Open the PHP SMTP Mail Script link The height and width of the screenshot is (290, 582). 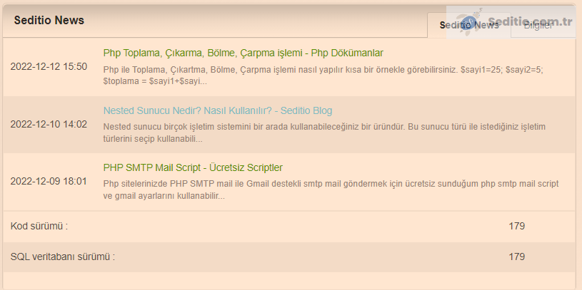193,167
